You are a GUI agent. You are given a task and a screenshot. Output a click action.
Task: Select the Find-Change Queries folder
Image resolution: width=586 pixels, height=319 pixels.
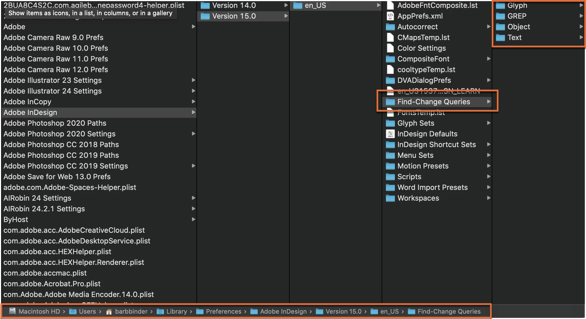pyautogui.click(x=434, y=102)
